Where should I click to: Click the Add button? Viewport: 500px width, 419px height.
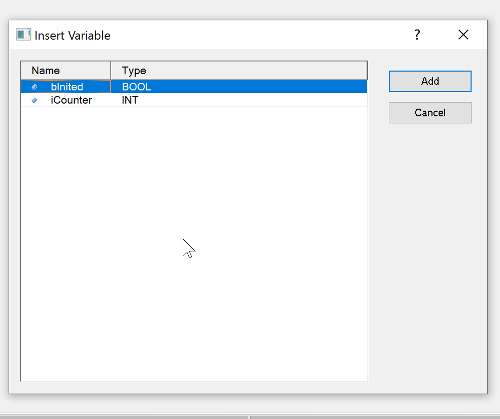pos(430,81)
